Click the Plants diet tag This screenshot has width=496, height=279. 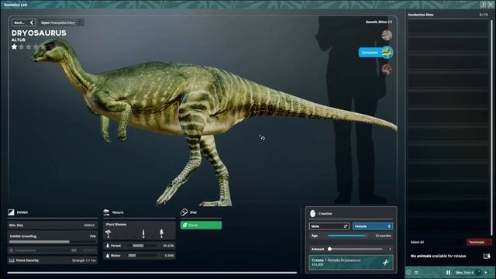(x=201, y=225)
